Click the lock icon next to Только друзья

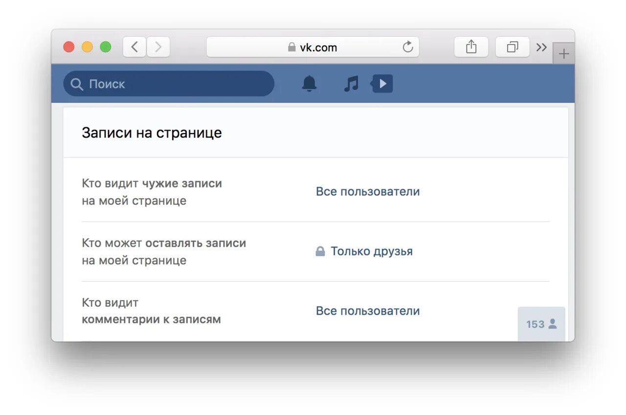(x=321, y=251)
